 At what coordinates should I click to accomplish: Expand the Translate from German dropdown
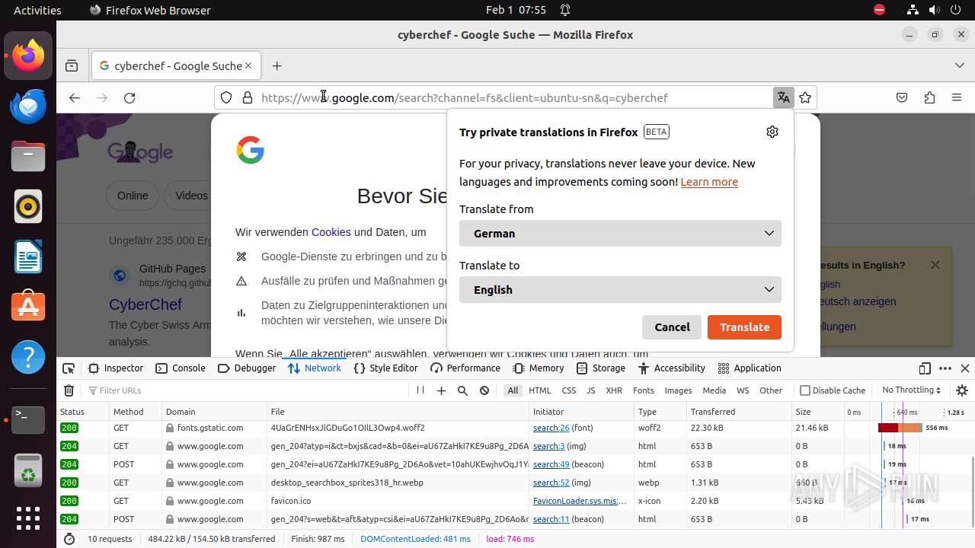click(x=620, y=234)
